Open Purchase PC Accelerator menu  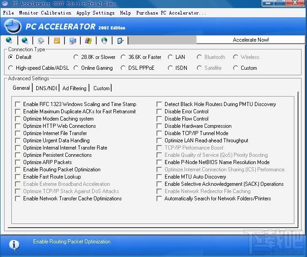click(x=171, y=13)
